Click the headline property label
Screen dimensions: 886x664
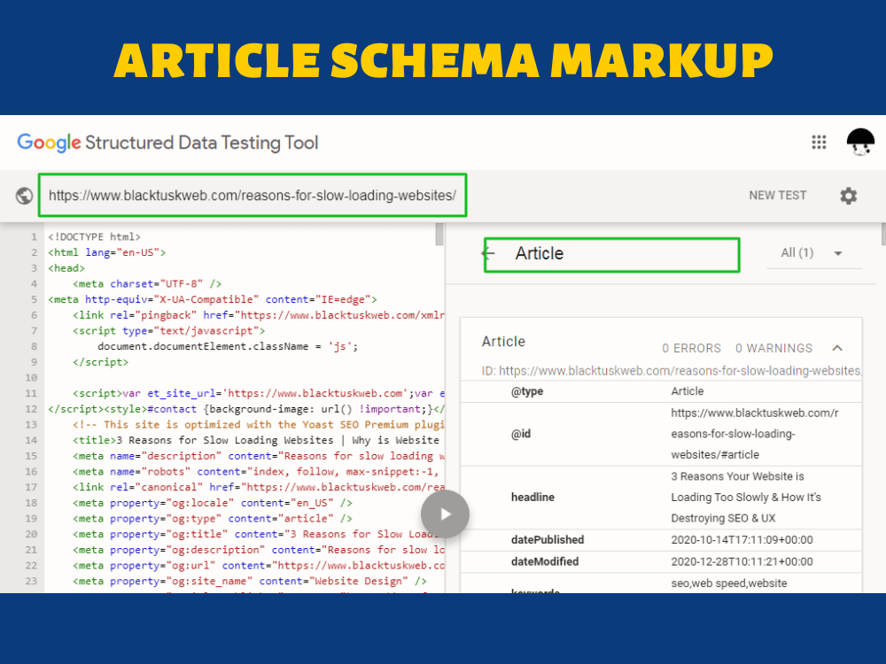[532, 497]
